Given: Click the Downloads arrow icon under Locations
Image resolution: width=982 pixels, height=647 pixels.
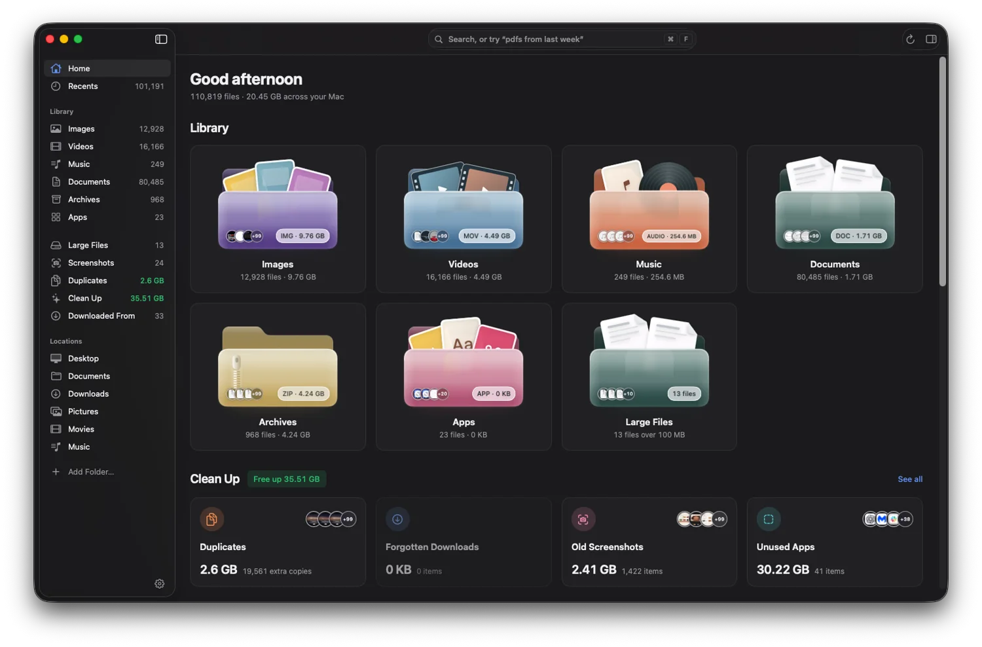Looking at the screenshot, I should point(56,394).
